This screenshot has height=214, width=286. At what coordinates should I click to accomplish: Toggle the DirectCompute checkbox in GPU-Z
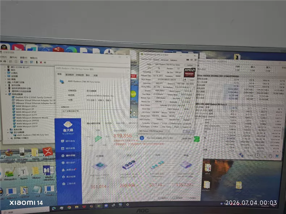coord(170,124)
